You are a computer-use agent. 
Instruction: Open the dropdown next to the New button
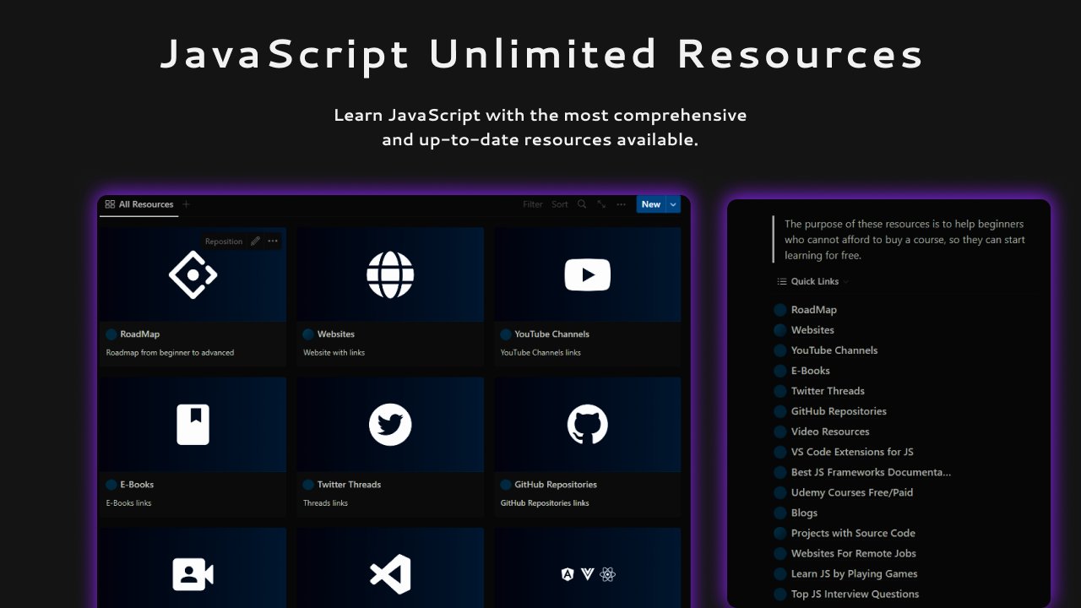[672, 204]
